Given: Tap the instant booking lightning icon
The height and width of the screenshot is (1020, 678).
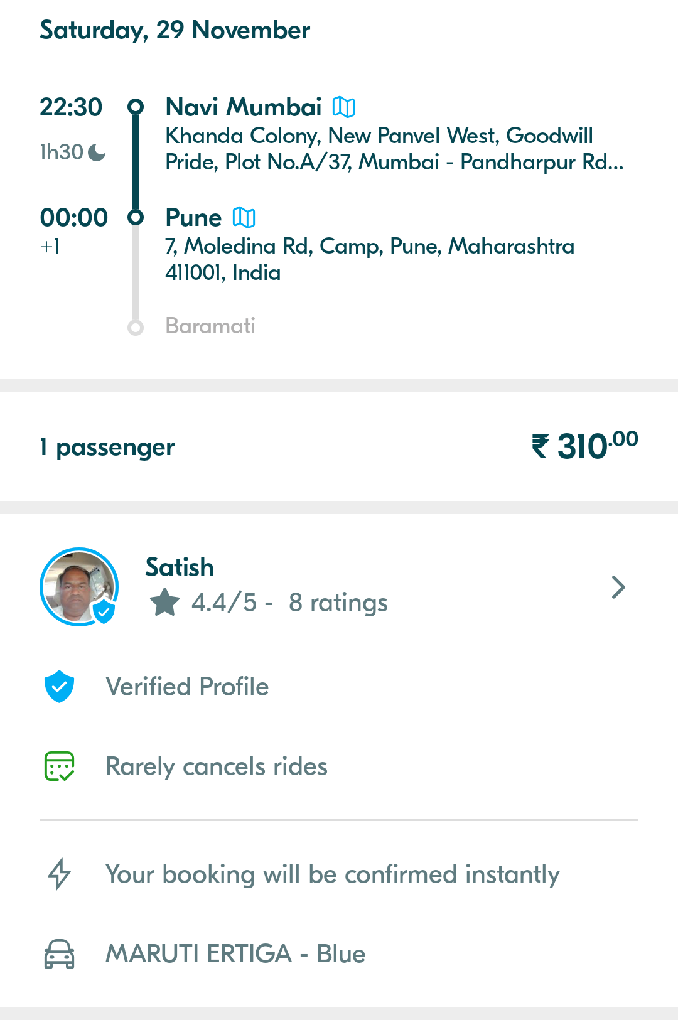Looking at the screenshot, I should tap(60, 874).
